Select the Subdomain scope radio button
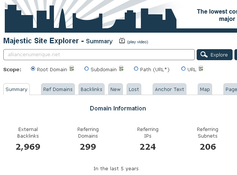Image resolution: width=237 pixels, height=175 pixels. (x=87, y=69)
